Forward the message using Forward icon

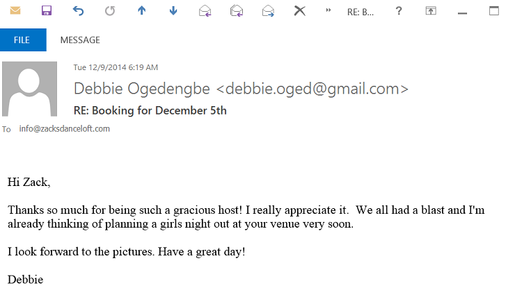(268, 11)
